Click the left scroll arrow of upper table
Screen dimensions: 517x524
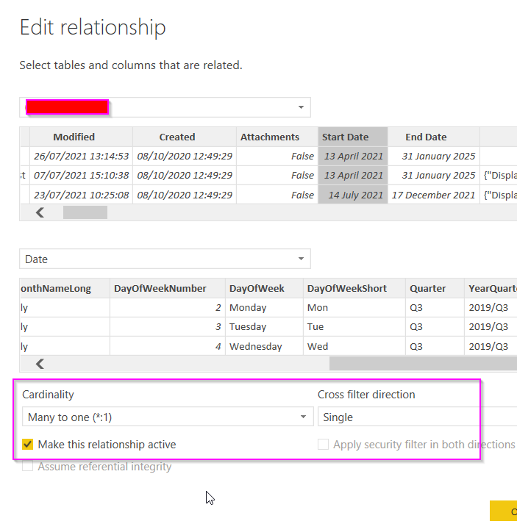[x=40, y=212]
